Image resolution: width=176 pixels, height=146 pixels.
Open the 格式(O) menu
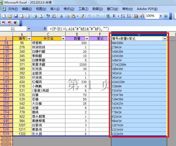click(69, 9)
